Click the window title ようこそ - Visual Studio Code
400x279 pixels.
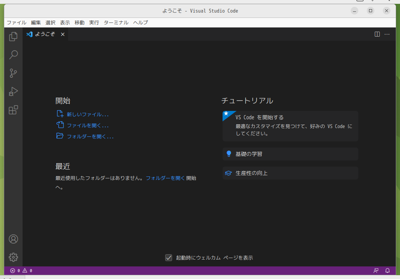coord(200,11)
